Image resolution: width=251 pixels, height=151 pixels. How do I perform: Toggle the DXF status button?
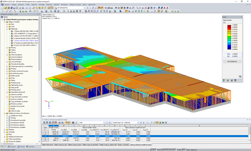(x=184, y=150)
